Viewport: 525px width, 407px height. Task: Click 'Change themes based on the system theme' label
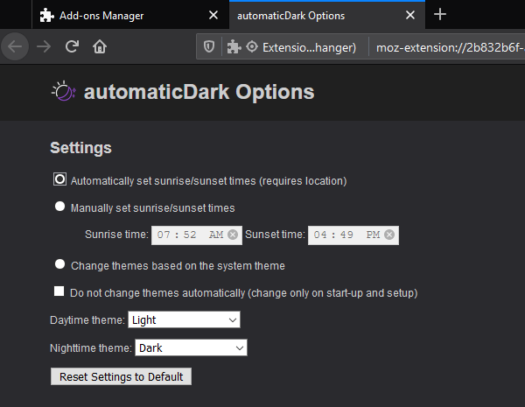pos(178,265)
